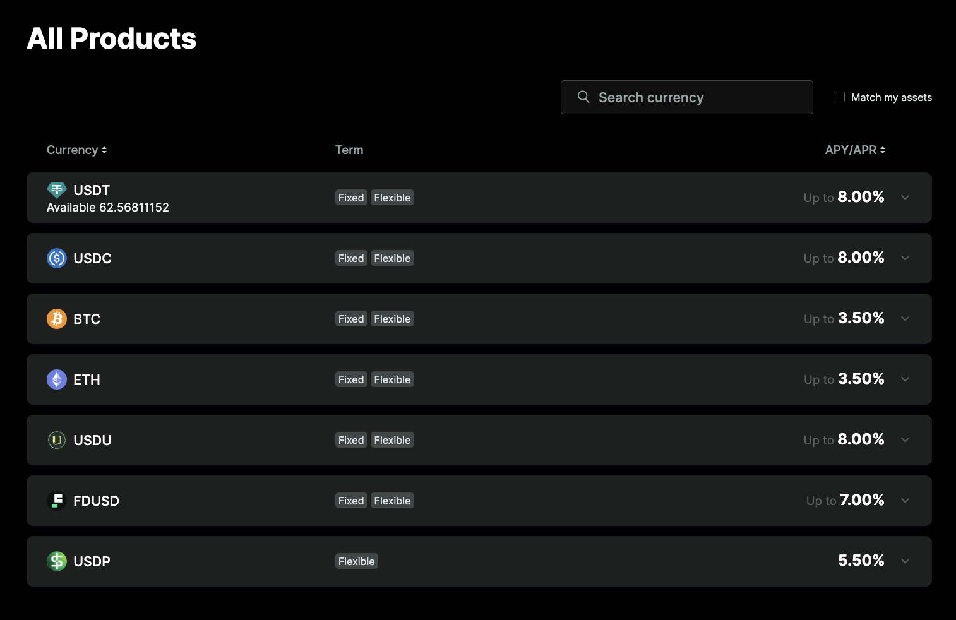Click the green USDP icon
This screenshot has height=620, width=956.
pos(57,561)
